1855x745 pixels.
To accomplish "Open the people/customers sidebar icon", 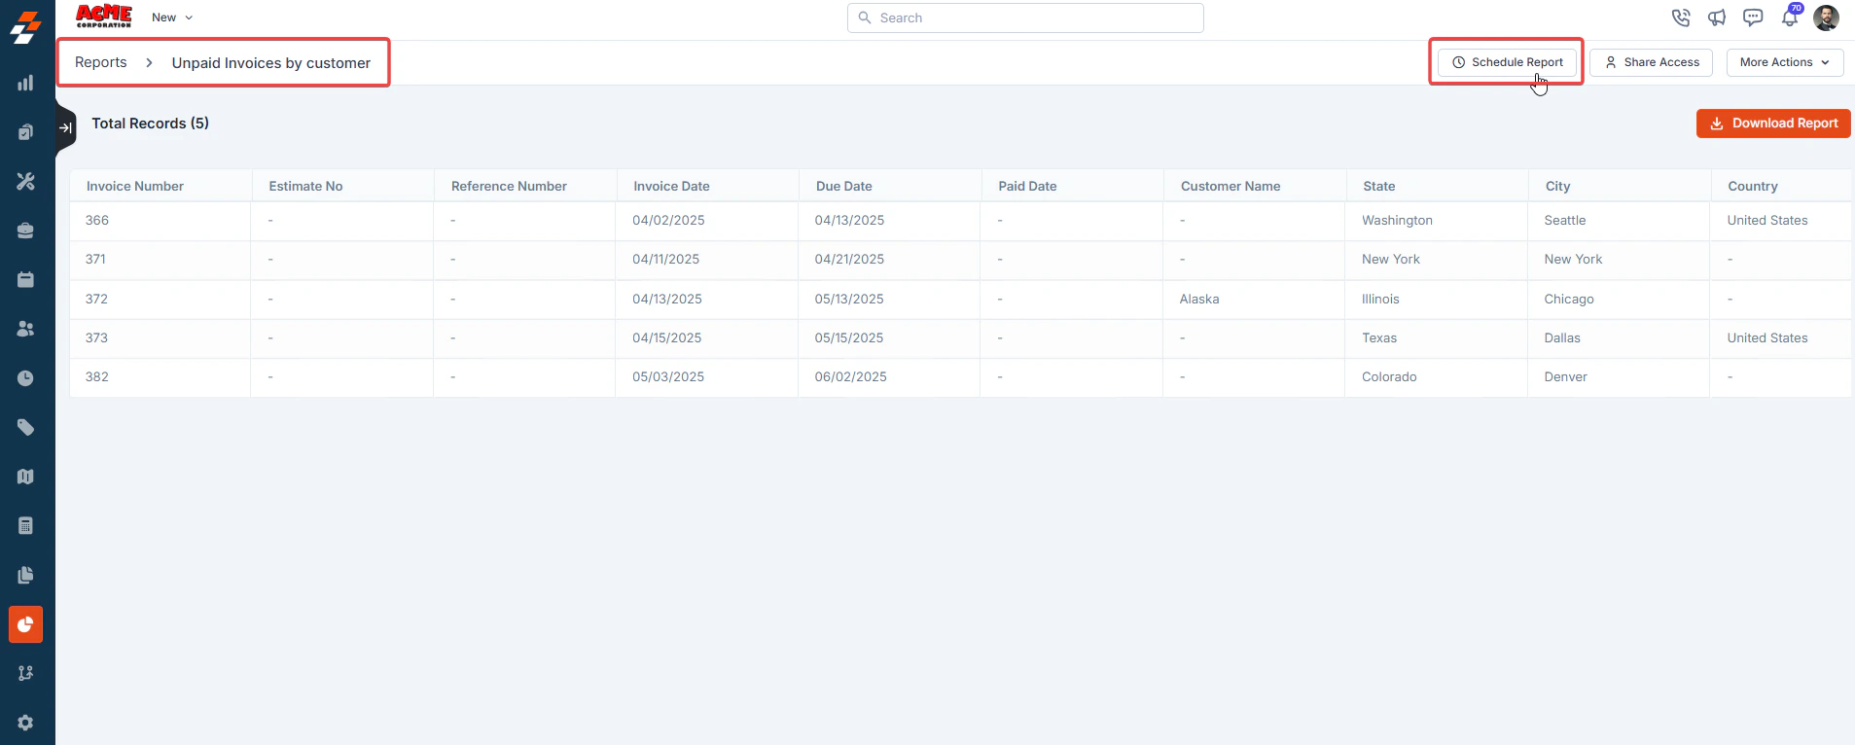I will coord(25,329).
